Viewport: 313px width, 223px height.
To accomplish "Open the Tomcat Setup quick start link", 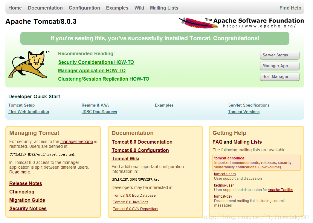I will (x=22, y=105).
